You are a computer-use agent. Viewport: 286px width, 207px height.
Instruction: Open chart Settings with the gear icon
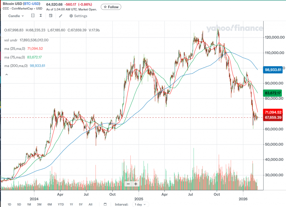coord(78,16)
